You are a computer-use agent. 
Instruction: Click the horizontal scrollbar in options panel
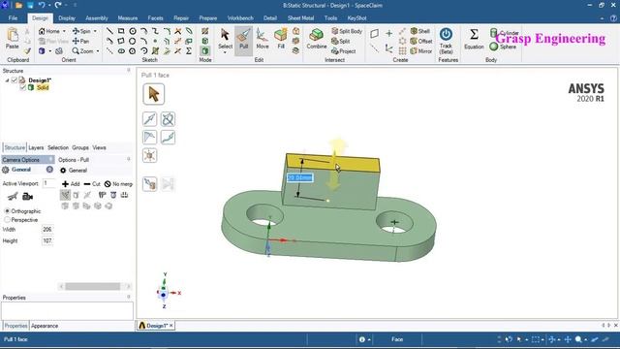93,286
